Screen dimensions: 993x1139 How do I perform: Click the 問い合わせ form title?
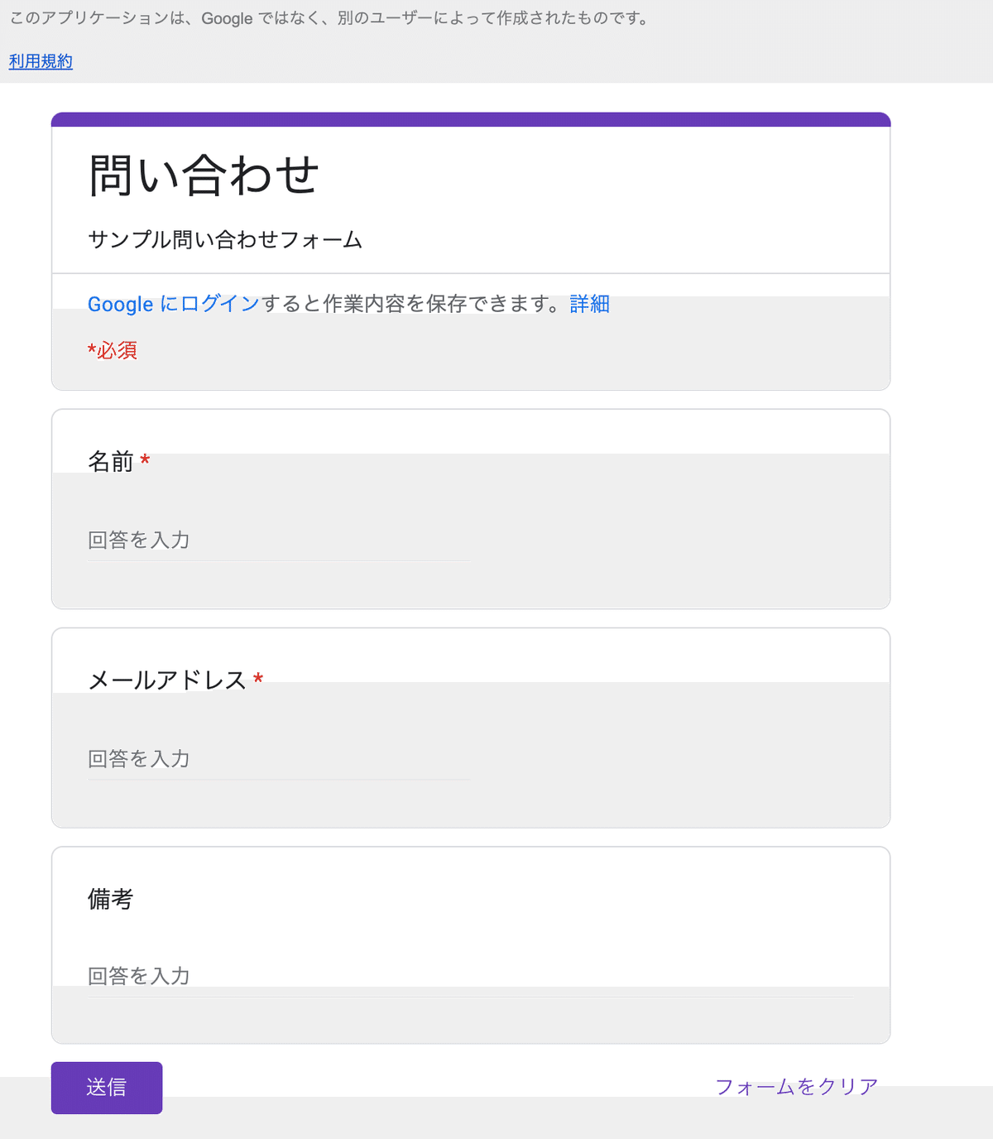pos(204,175)
